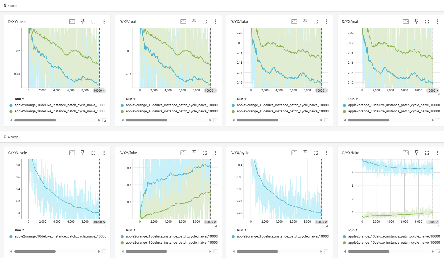
Task: Pin the D/YX/fake card
Action: click(305, 22)
